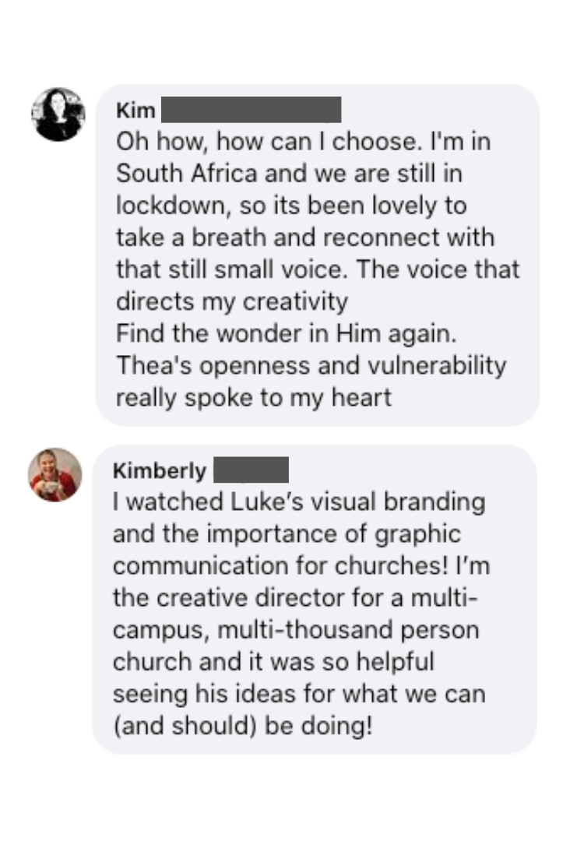The height and width of the screenshot is (841, 577).
Task: Visit commenter Kim's profile via name
Action: pos(135,110)
